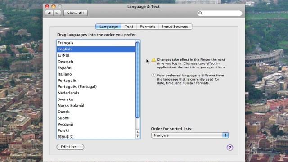Click the language list scrollbar thumb
The height and width of the screenshot is (162, 288).
point(138,80)
